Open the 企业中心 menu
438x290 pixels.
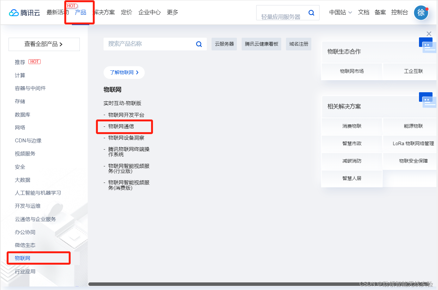click(149, 12)
